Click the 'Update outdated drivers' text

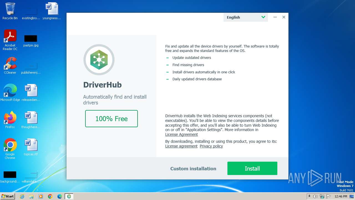click(x=192, y=58)
